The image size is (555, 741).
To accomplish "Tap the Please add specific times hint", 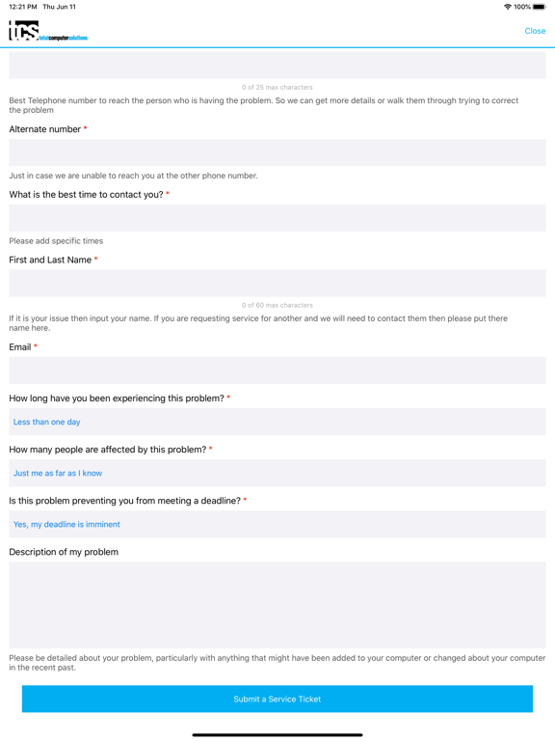I will pos(56,241).
